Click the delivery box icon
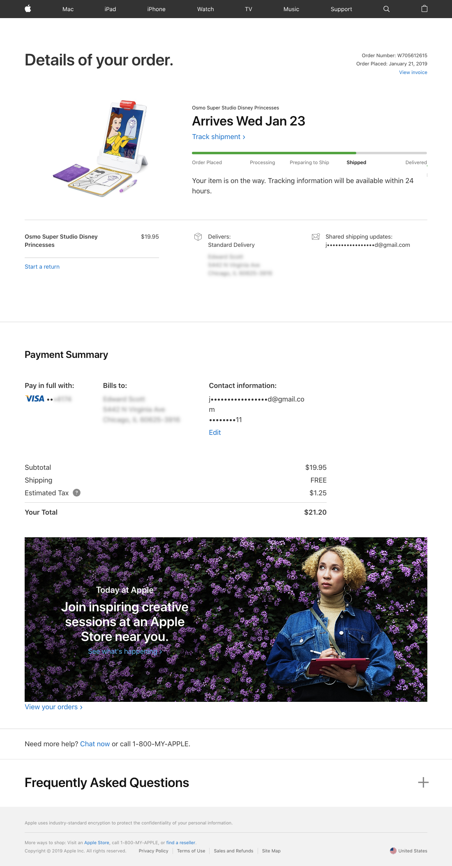Image resolution: width=452 pixels, height=866 pixels. [198, 237]
